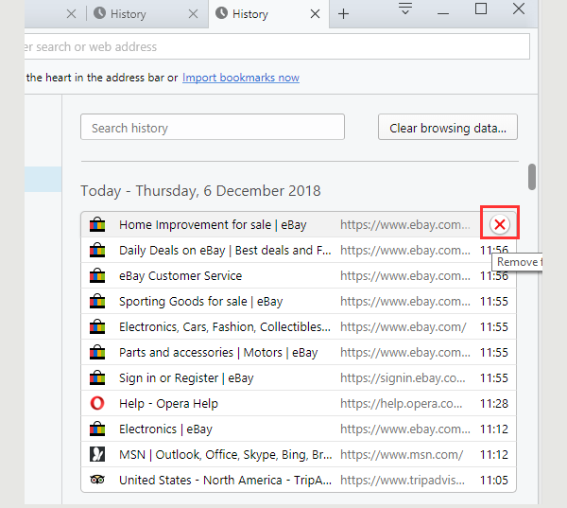This screenshot has height=508, width=567.
Task: Open eBay Customer Service entry
Action: click(x=180, y=276)
